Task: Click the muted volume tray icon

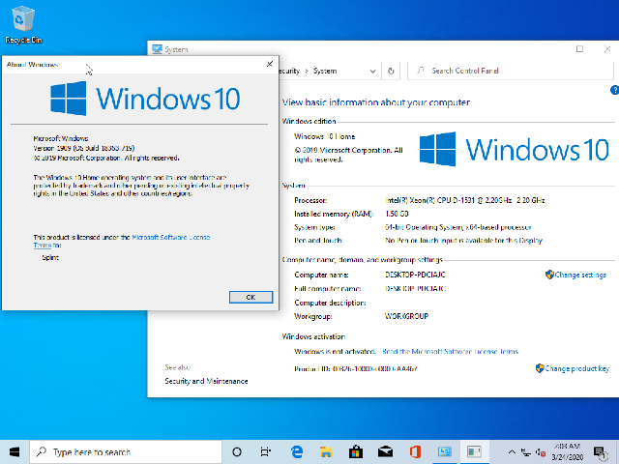Action: [541, 452]
